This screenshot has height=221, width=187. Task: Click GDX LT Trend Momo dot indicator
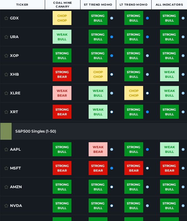point(147,18)
